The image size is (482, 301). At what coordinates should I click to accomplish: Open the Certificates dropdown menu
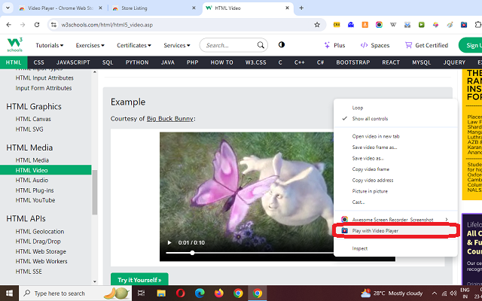(x=134, y=45)
